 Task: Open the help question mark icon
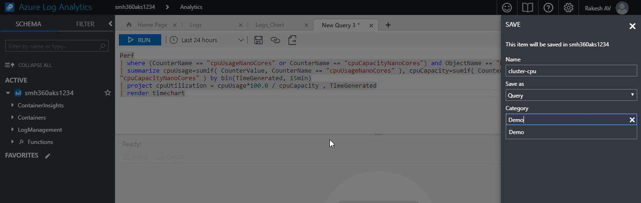(548, 8)
